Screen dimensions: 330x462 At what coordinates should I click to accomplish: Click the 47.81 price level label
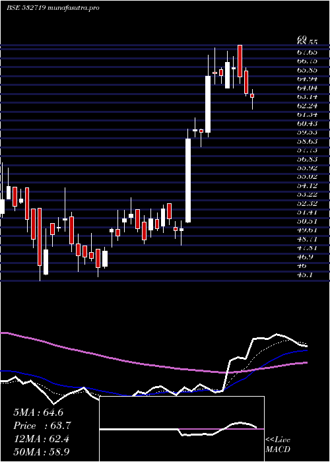(307, 247)
